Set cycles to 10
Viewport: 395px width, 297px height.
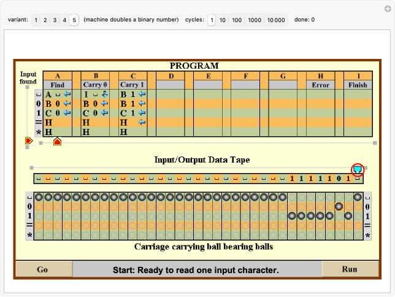pos(223,20)
